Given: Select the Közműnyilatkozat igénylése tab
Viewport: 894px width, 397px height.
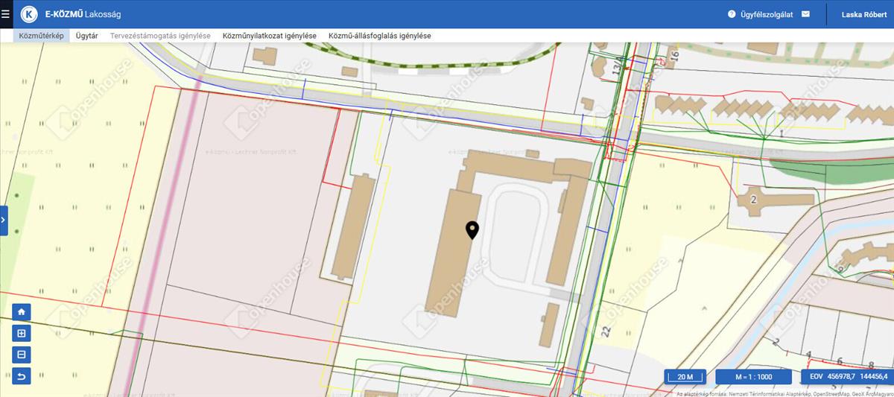Looking at the screenshot, I should point(269,36).
